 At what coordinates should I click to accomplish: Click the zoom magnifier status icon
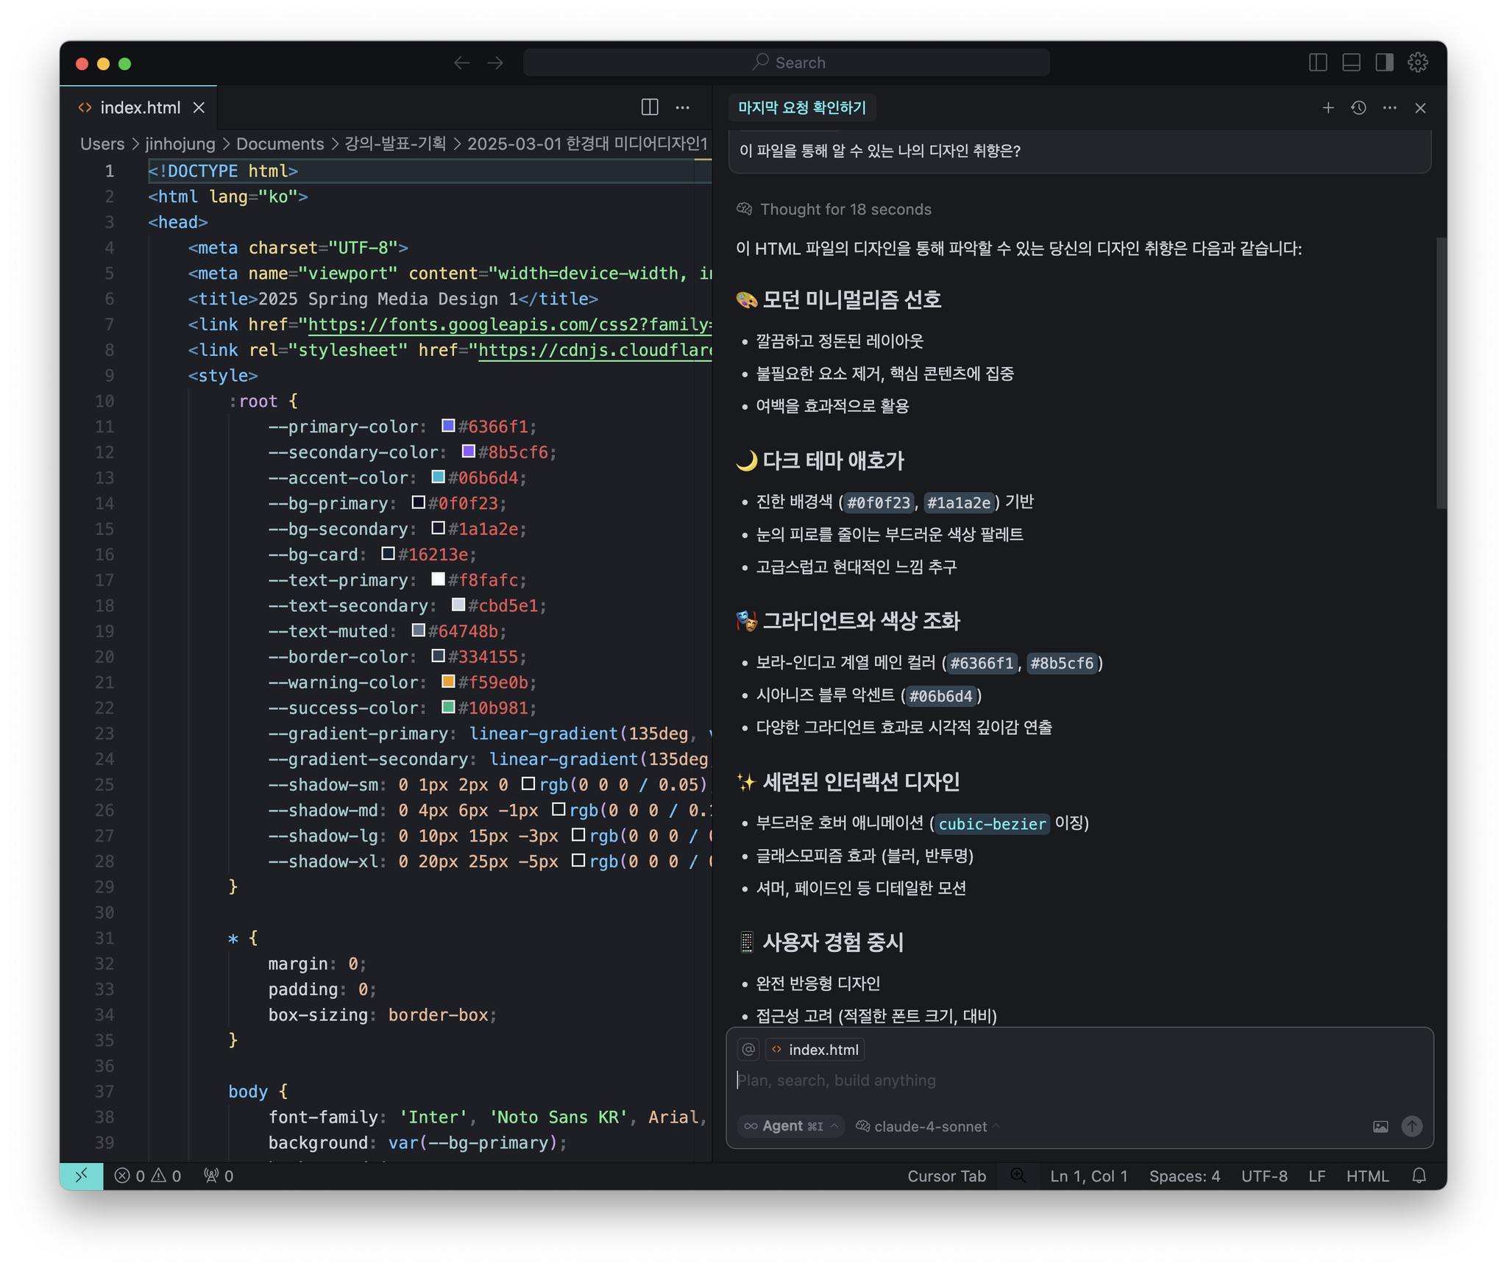[x=1018, y=1176]
